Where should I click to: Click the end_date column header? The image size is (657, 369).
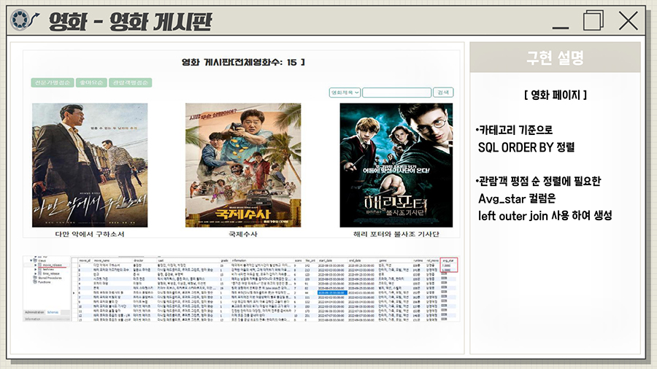[x=355, y=260]
